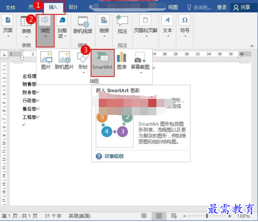This screenshot has width=258, height=222.
Task: Click the left indent marker on the ruler
Action: click(22, 55)
